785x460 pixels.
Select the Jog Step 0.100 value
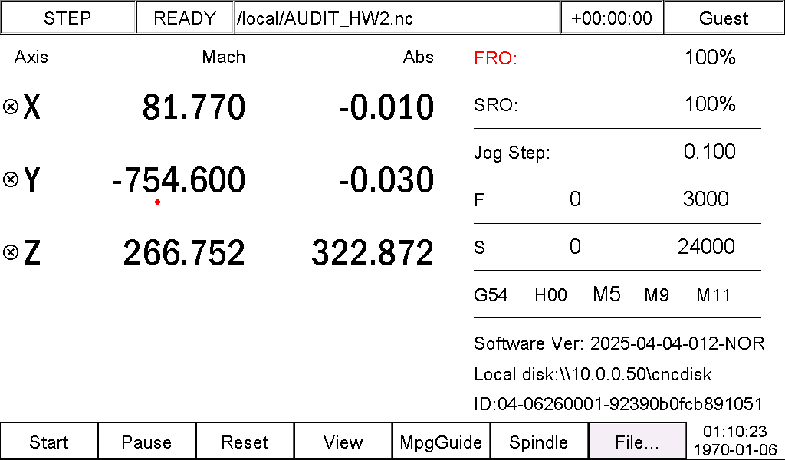click(710, 151)
